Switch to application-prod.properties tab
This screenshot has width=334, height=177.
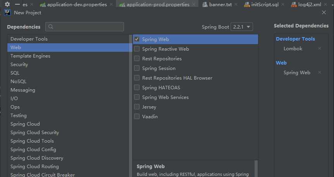coord(158,5)
